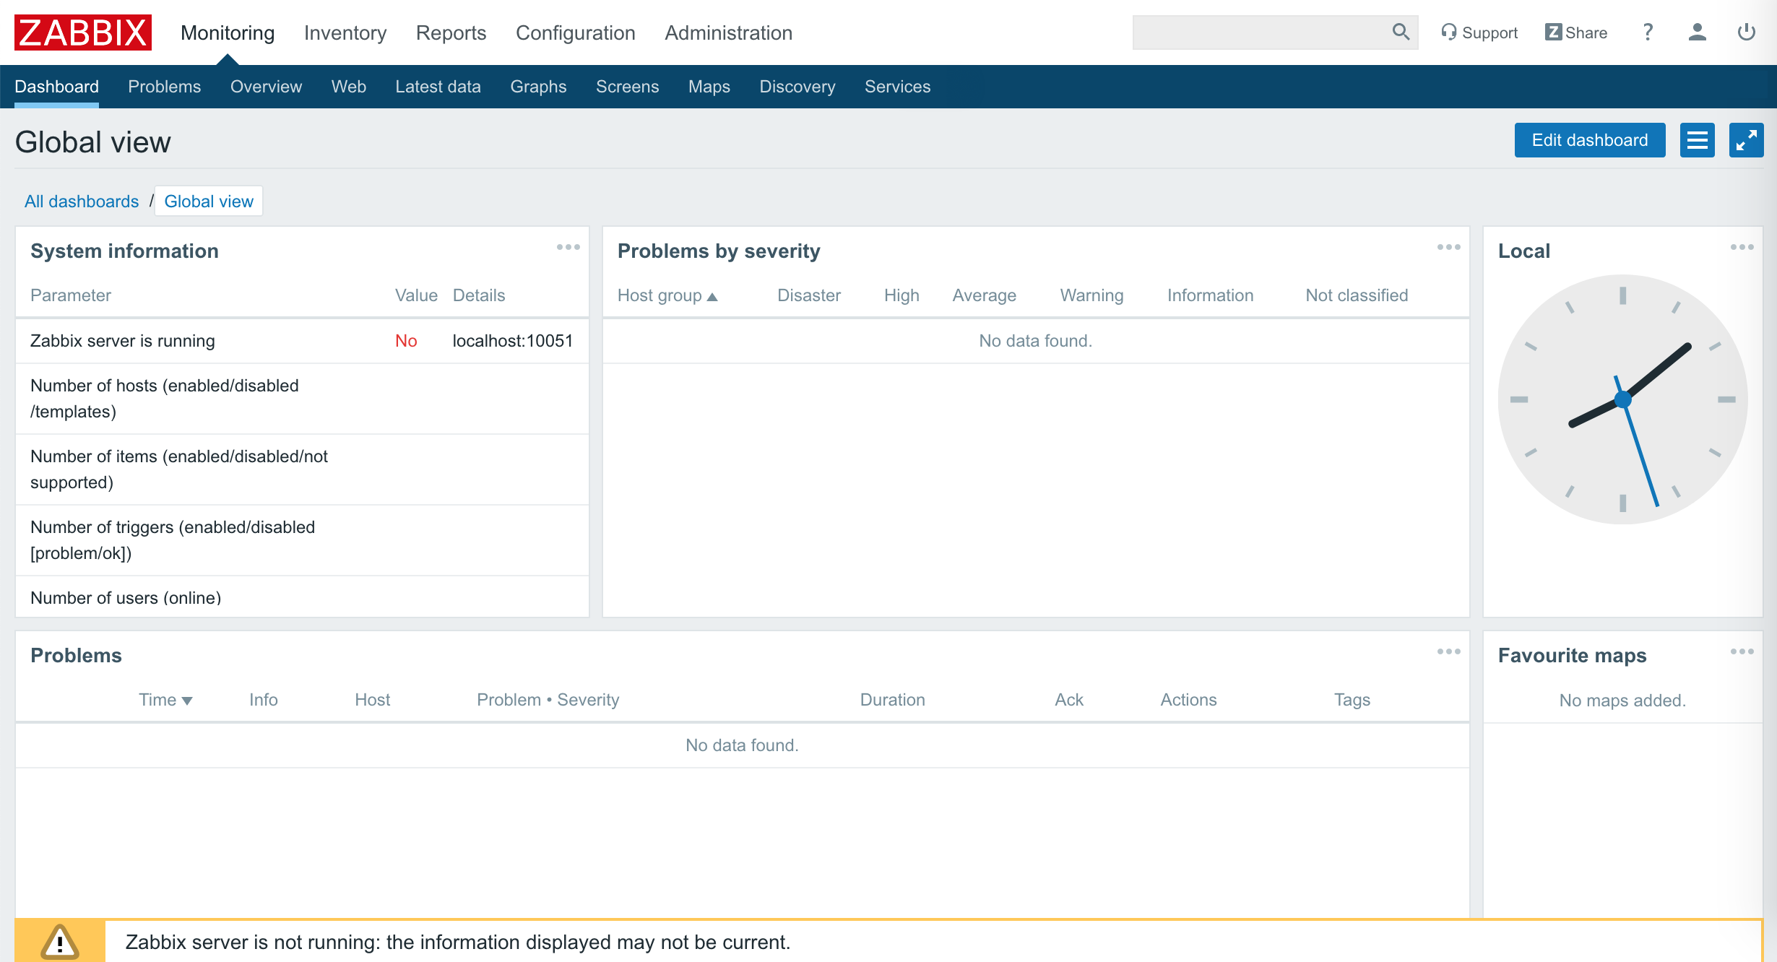Sort Problems by Time column
Viewport: 1777px width, 962px height.
165,700
